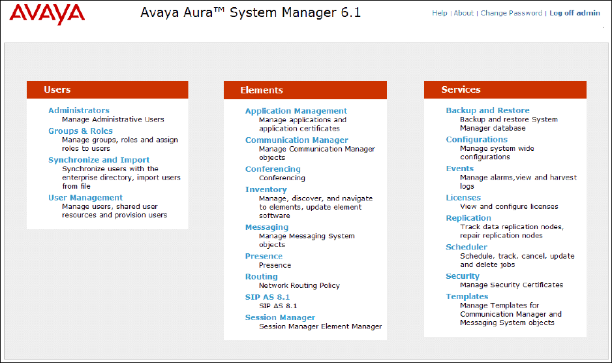Log off admin user
The width and height of the screenshot is (612, 363).
(x=574, y=13)
